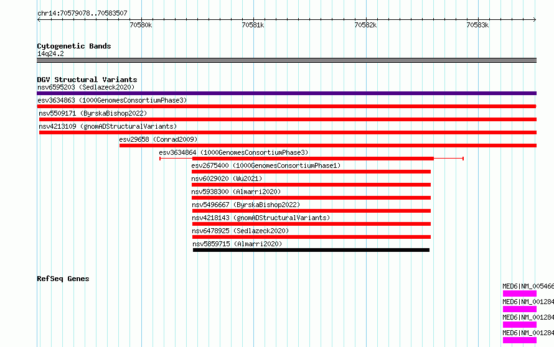554x347 pixels.
Task: Click chr14:70579078..70583507 coordinates text
Action: (x=82, y=14)
